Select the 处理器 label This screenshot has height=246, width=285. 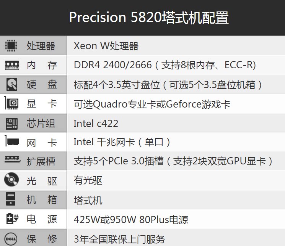pyautogui.click(x=41, y=46)
